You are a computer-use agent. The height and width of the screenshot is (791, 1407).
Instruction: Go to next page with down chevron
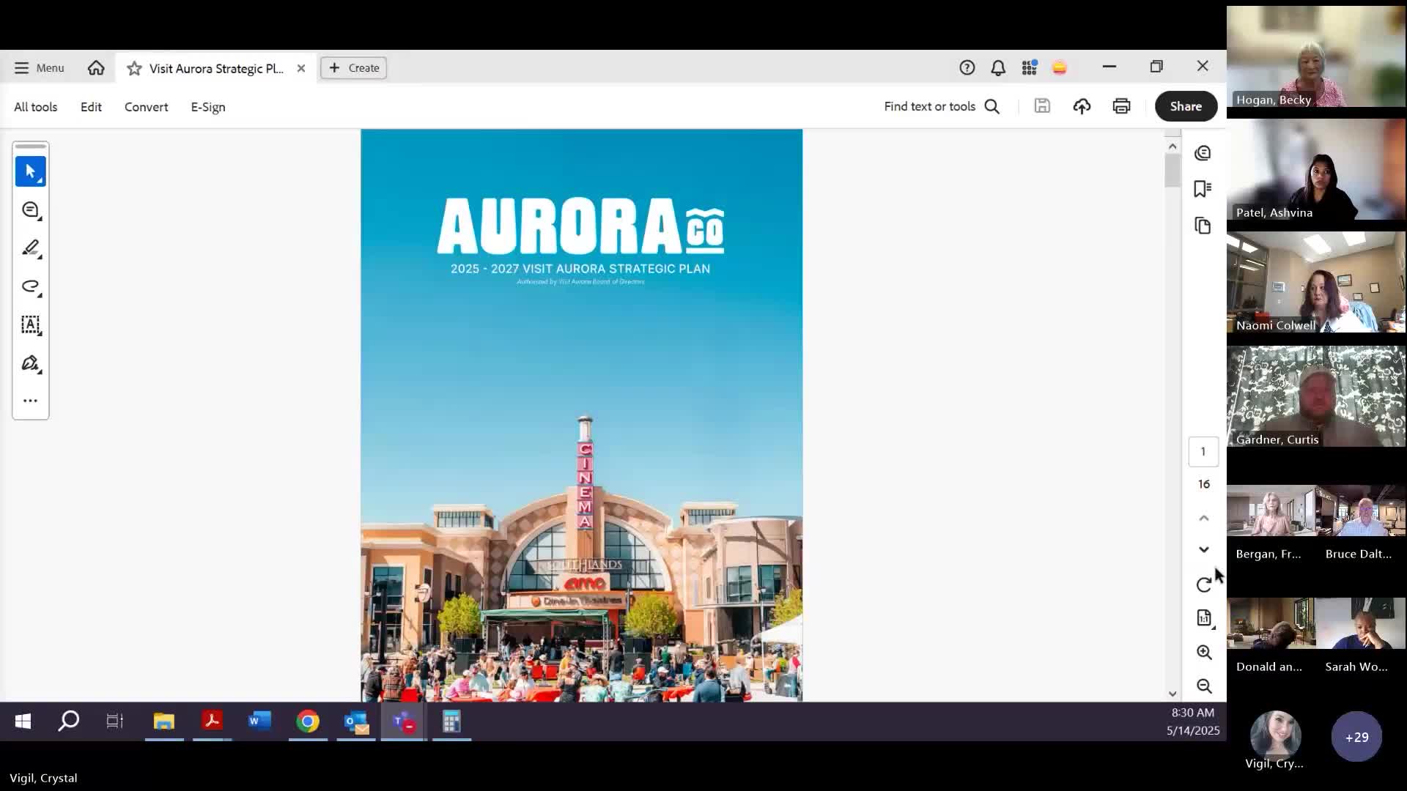click(1203, 549)
